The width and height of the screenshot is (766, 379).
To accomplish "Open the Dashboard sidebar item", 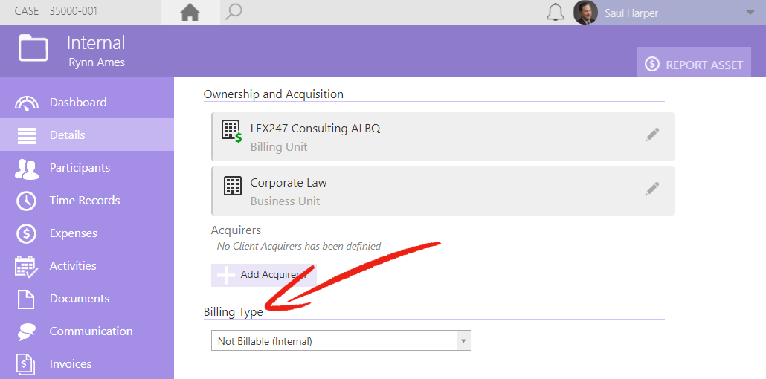I will tap(87, 102).
